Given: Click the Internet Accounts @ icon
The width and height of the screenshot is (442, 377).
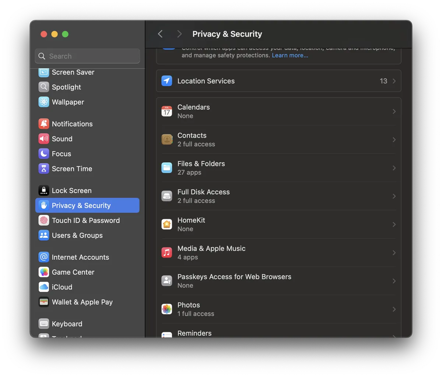Looking at the screenshot, I should click(x=44, y=257).
